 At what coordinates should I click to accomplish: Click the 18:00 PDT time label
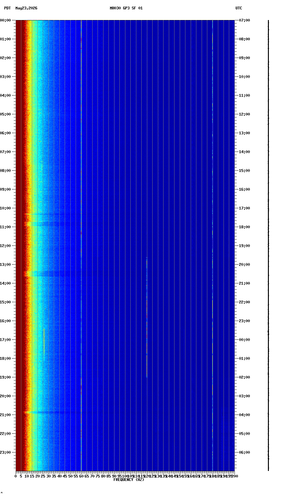pos(5,359)
